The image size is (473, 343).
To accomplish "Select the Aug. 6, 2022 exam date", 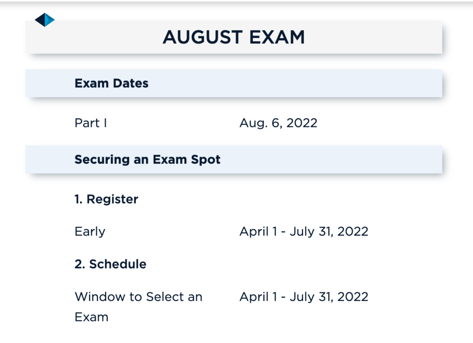I will pos(278,123).
